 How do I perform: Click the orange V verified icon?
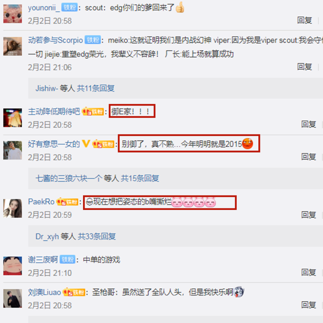click(86, 144)
